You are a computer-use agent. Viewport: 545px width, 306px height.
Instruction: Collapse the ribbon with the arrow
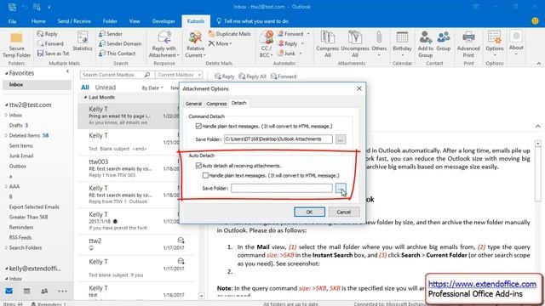(538, 64)
